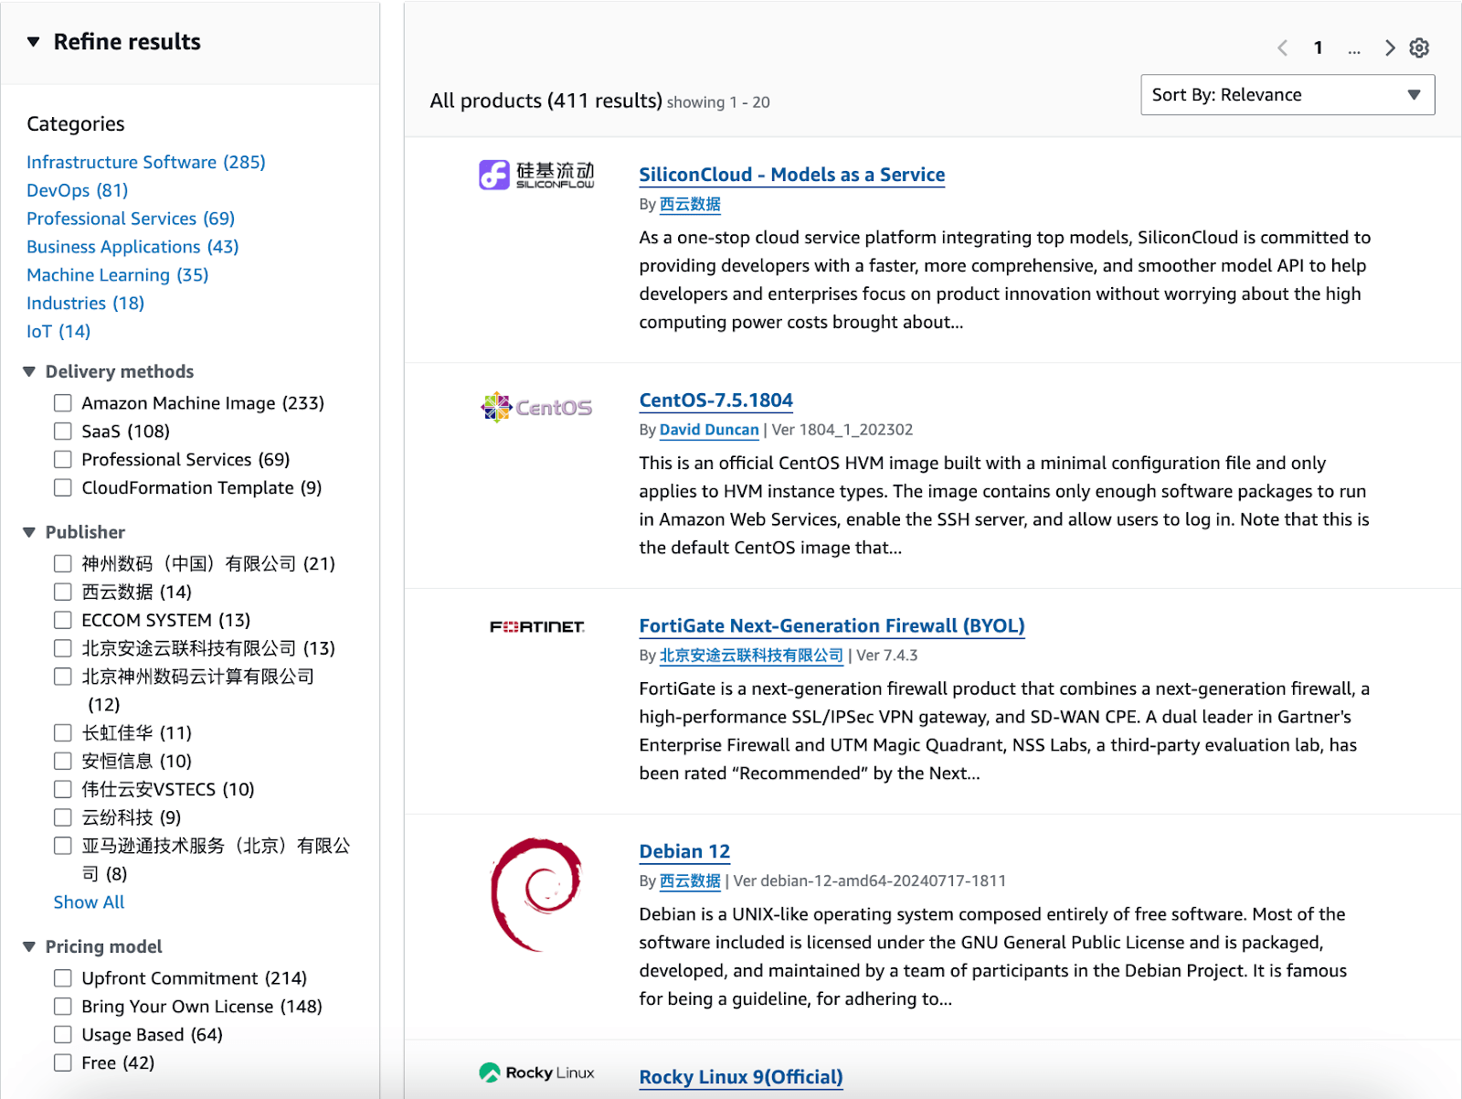Collapse the Pricing model section

tap(29, 946)
